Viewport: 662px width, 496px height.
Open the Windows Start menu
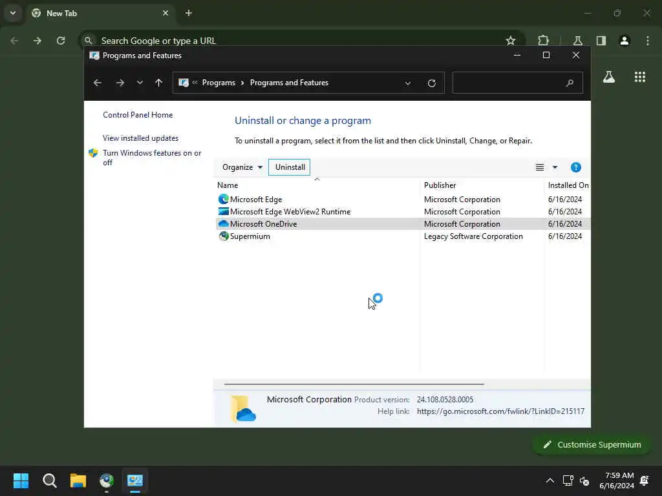pos(21,480)
